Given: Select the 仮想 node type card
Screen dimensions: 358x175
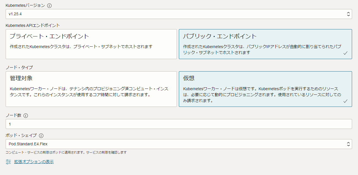Looking at the screenshot, I should coord(265,89).
